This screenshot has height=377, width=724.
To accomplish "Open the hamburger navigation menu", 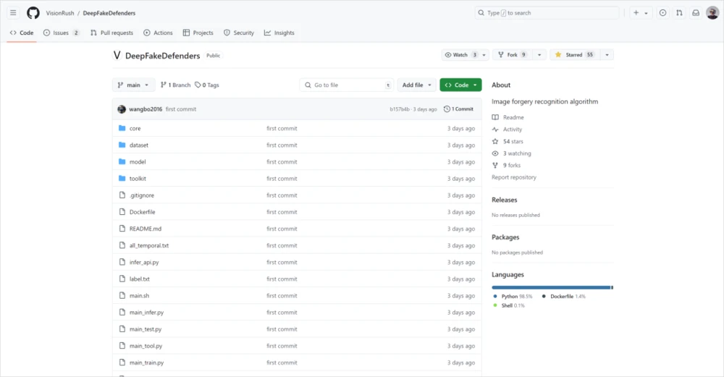I will [13, 13].
